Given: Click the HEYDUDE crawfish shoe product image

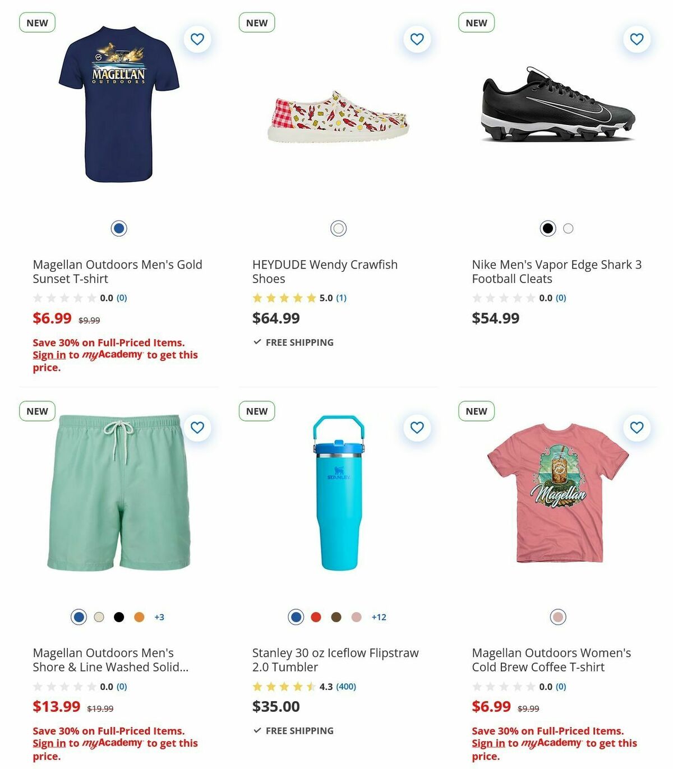Looking at the screenshot, I should (337, 118).
